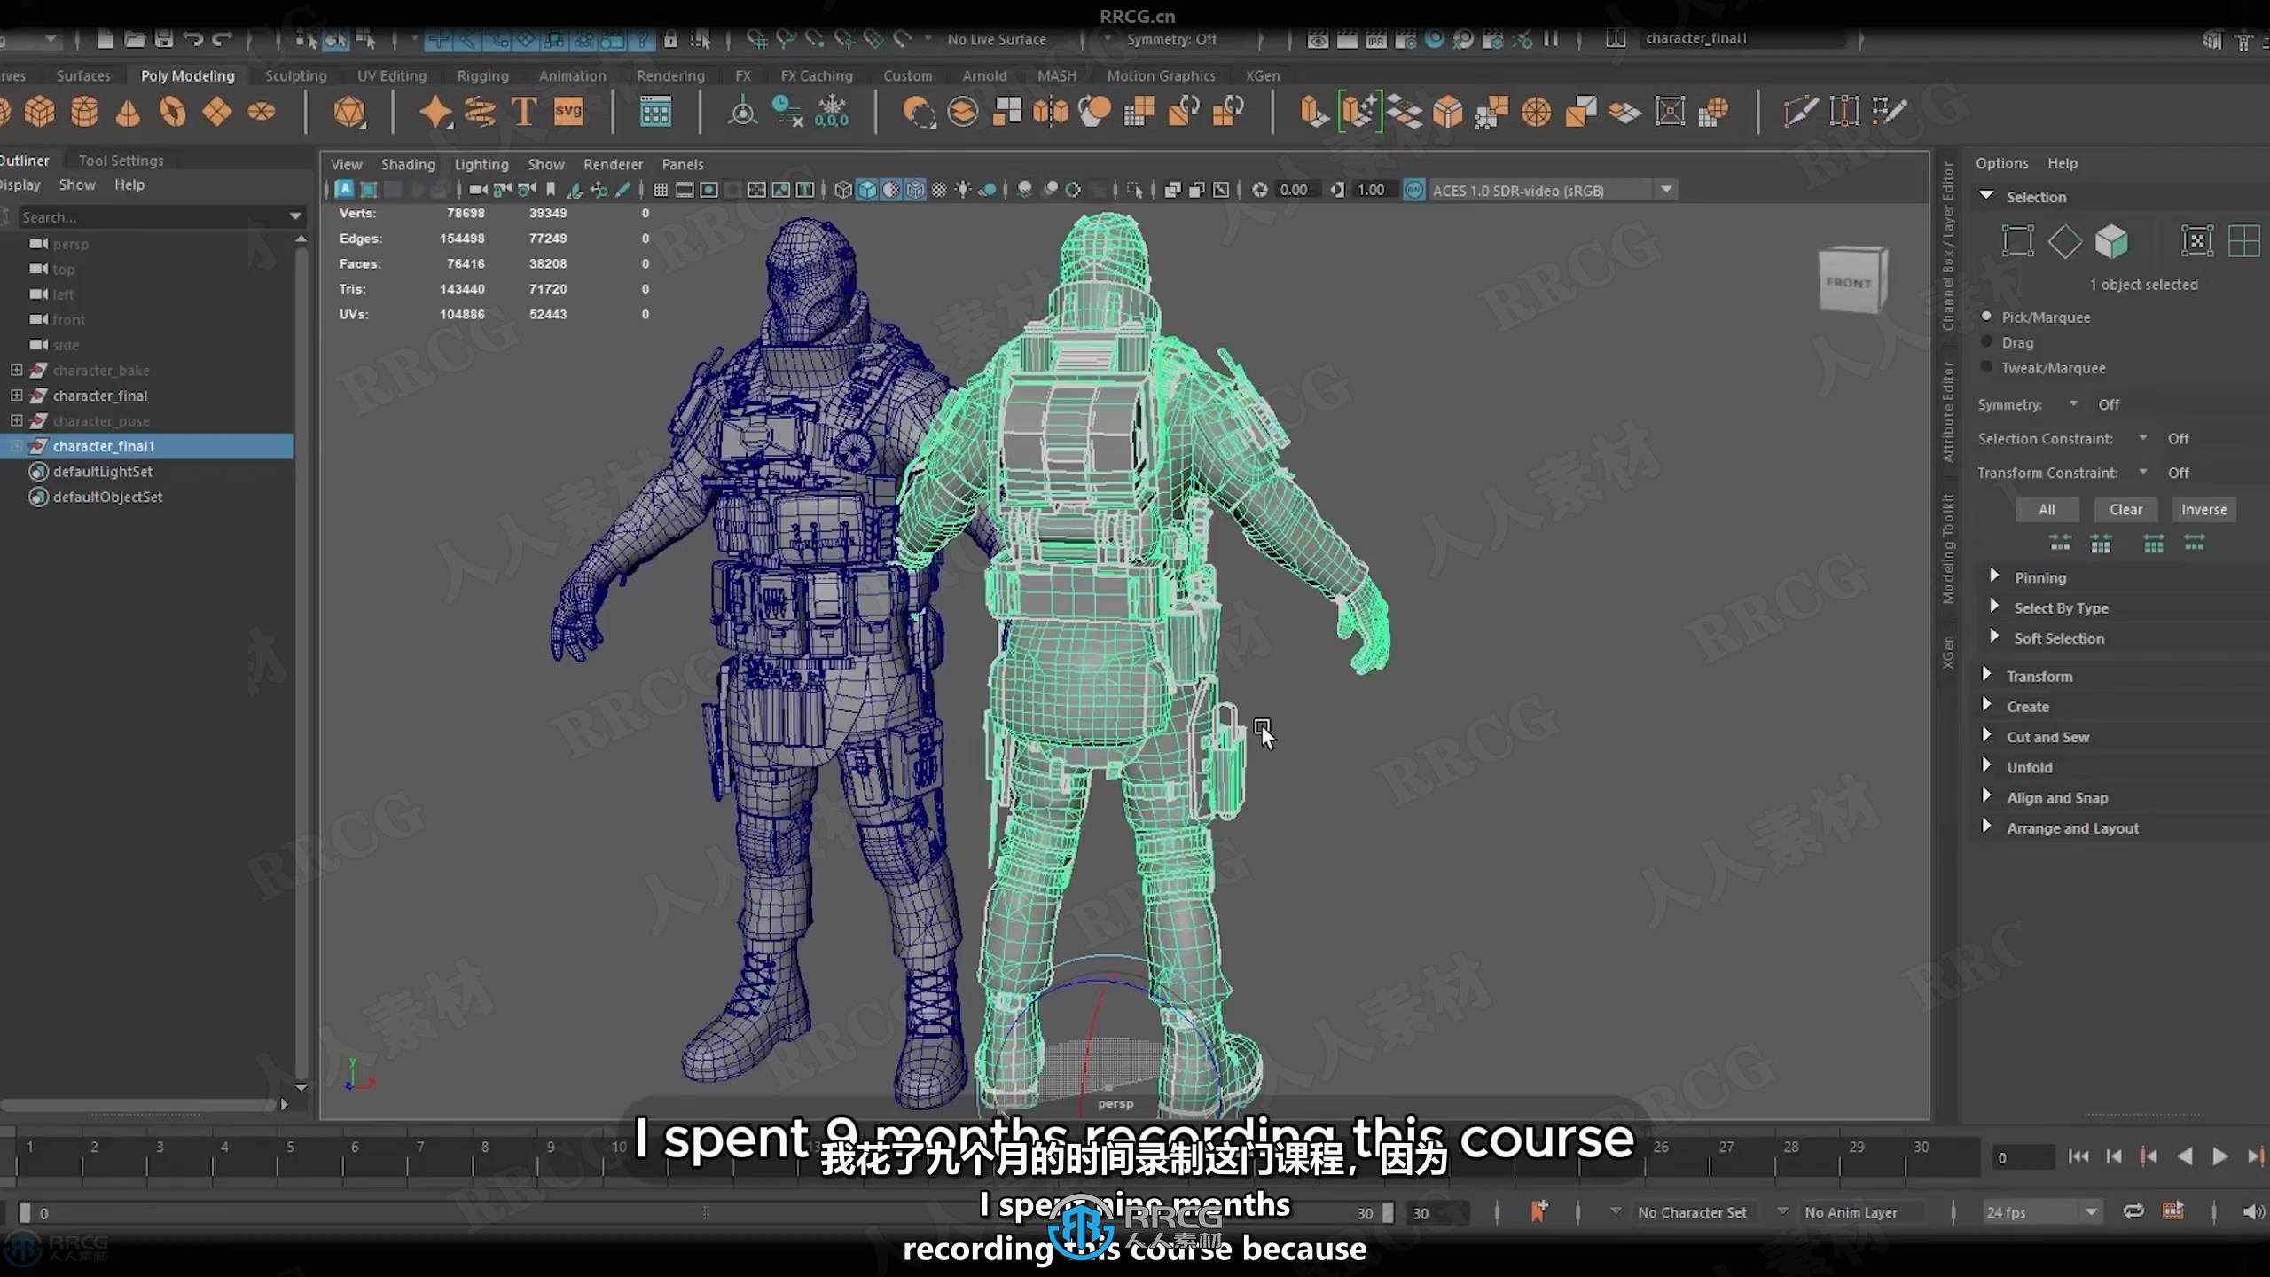Click the Clear selection button

[x=2125, y=509]
